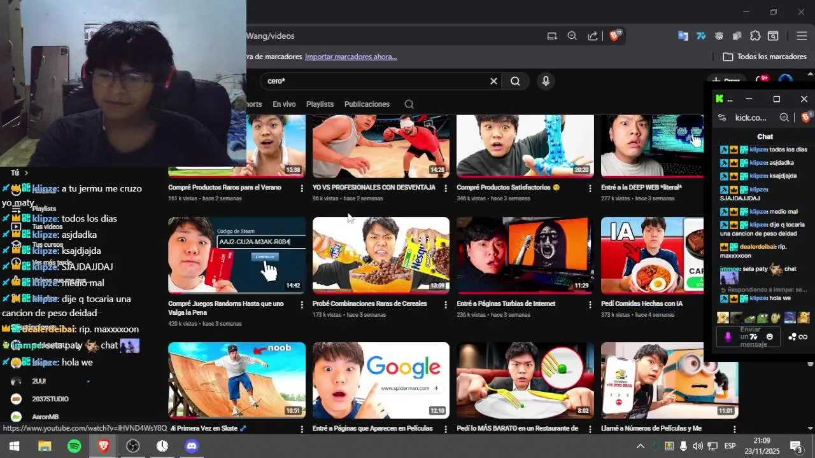Click the YouTube search magnifier button
The height and width of the screenshot is (458, 815).
pyautogui.click(x=515, y=81)
